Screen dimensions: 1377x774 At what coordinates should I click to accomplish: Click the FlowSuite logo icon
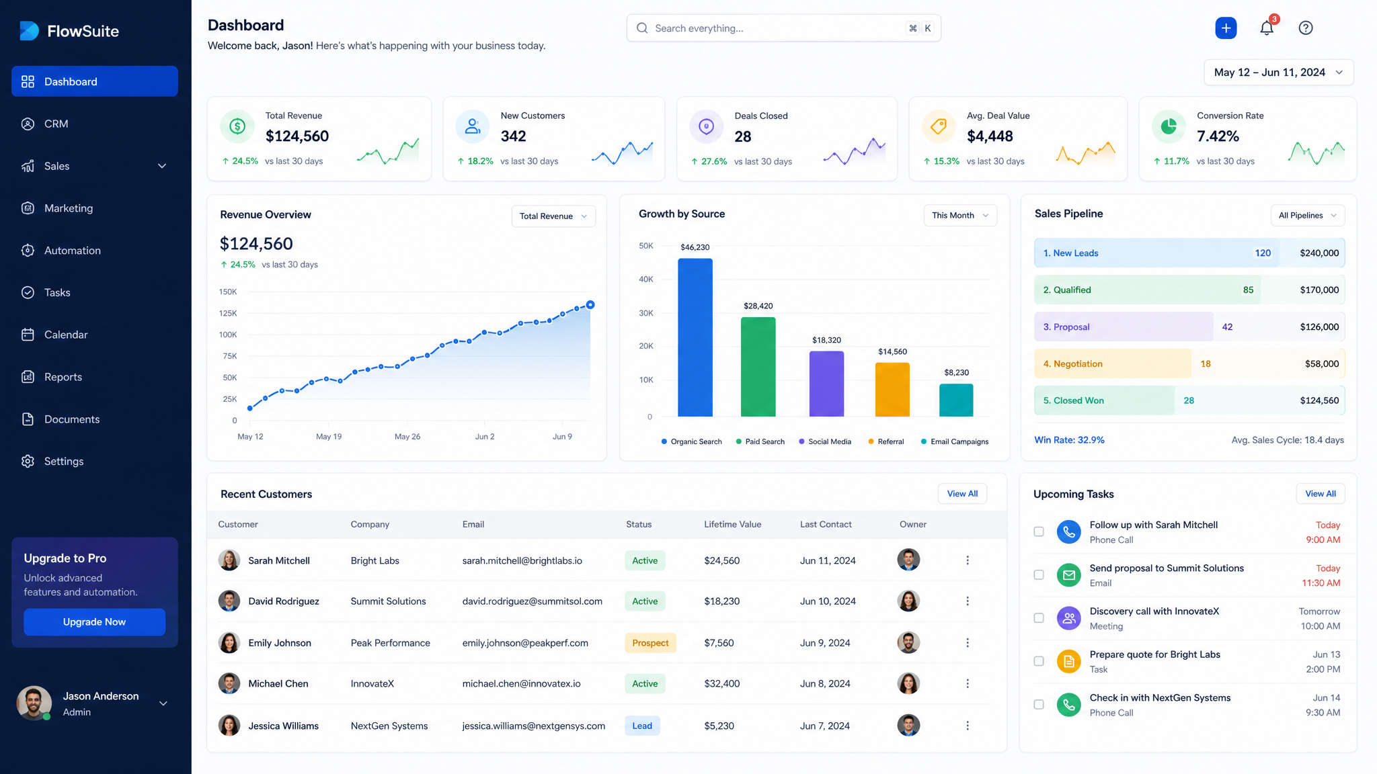[x=29, y=30]
